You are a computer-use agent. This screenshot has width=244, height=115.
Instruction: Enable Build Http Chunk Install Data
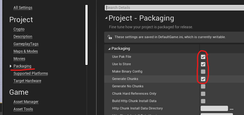tap(203, 101)
